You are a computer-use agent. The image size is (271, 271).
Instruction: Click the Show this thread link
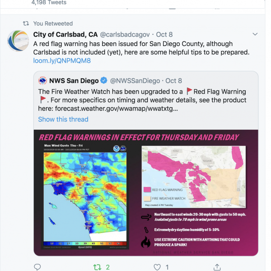(63, 119)
